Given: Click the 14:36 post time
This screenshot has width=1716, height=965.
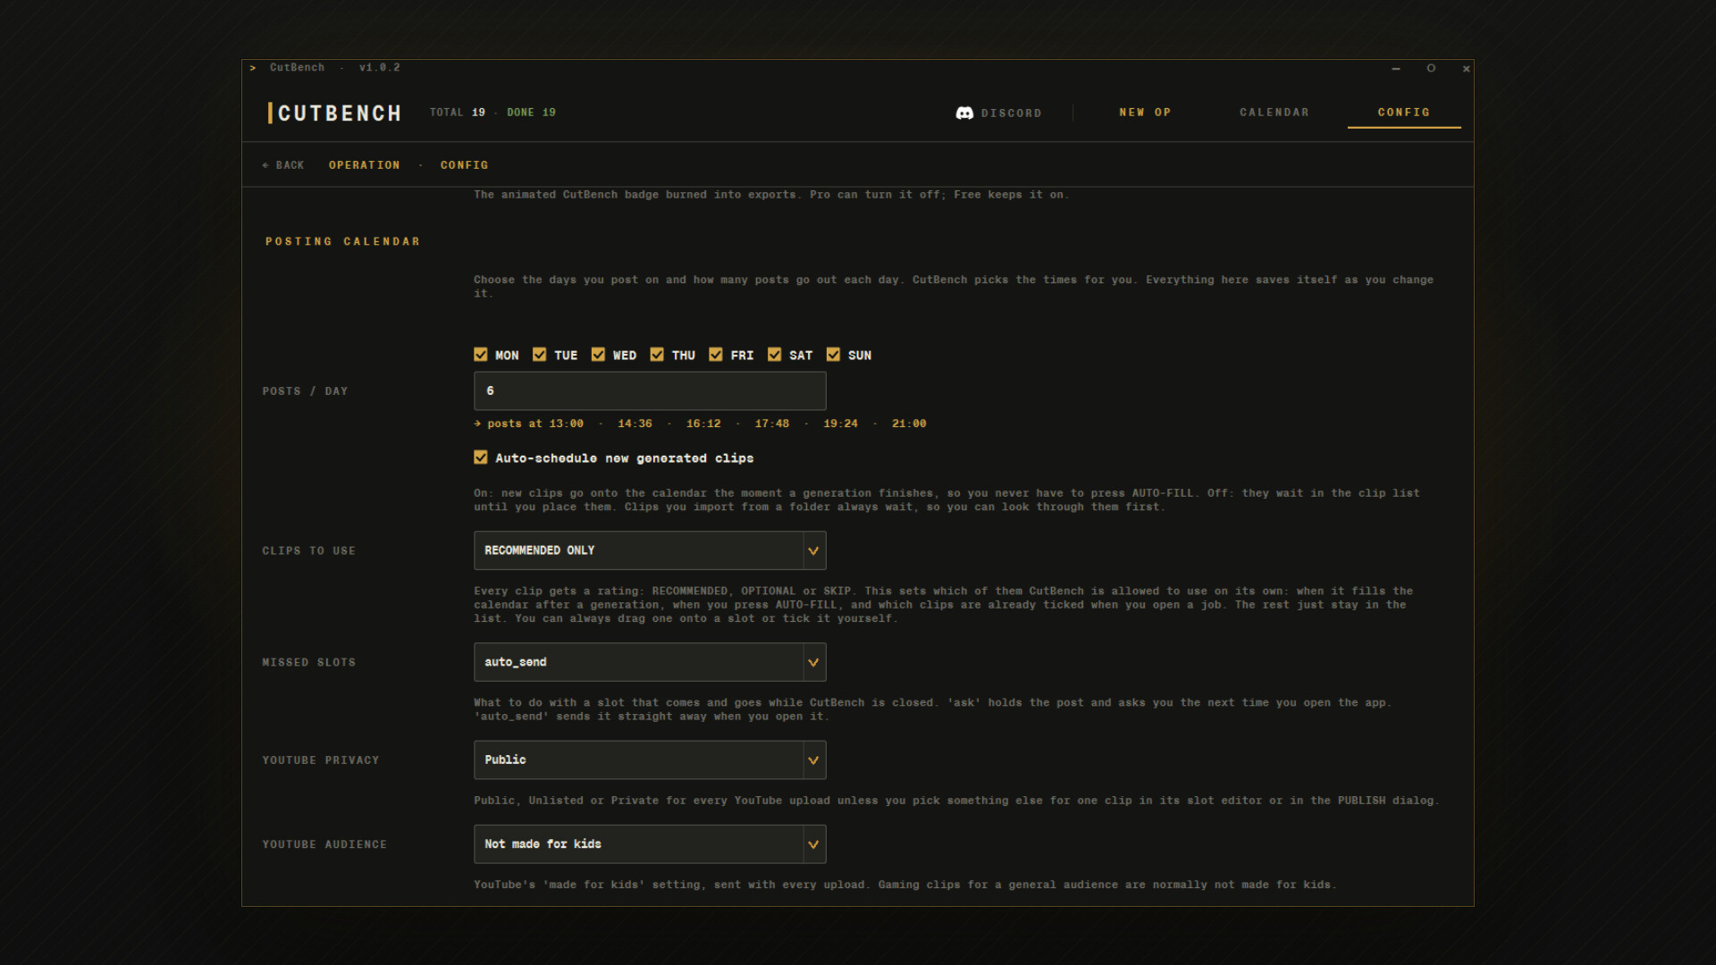Looking at the screenshot, I should [635, 424].
